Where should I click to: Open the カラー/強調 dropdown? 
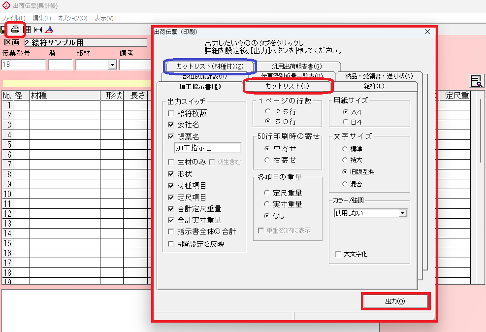pos(403,213)
